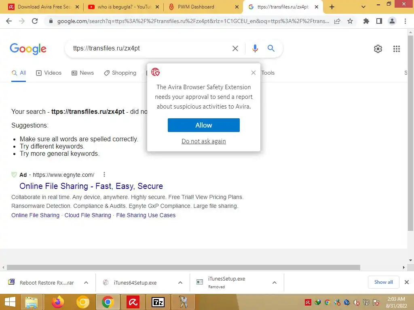
Task: Click the vertical scrollbar thumb
Action: [410, 133]
